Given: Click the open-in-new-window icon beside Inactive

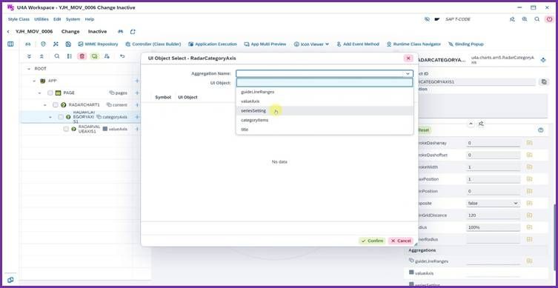Looking at the screenshot, I should click(133, 32).
